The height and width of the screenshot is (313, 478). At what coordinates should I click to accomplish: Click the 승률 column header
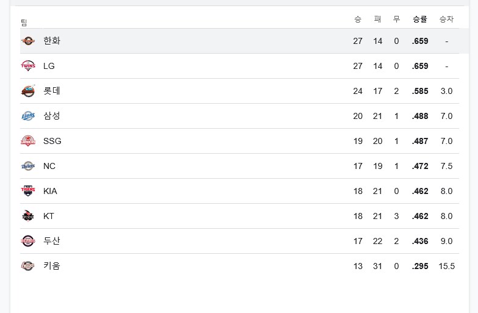419,20
